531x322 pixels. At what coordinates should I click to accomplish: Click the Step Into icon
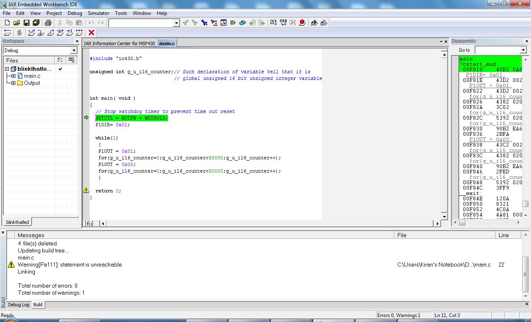(x=41, y=33)
